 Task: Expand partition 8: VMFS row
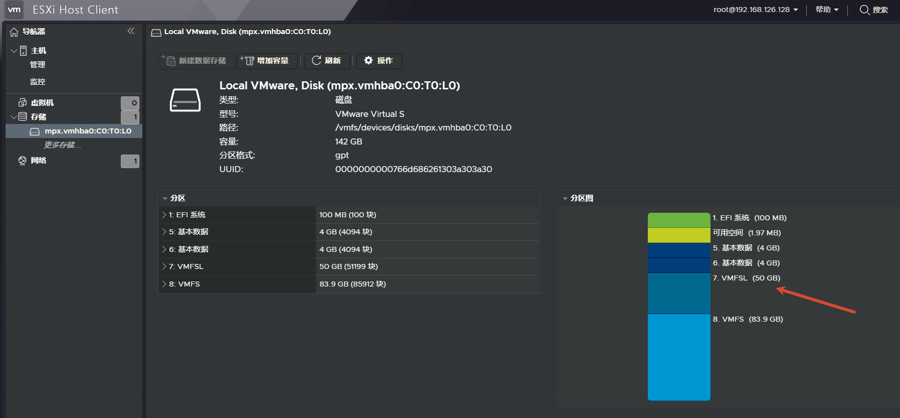[164, 284]
